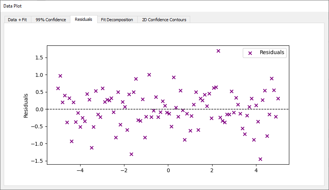The width and height of the screenshot is (329, 190).
Task: Click the Residuals legend entry text
Action: 272,52
